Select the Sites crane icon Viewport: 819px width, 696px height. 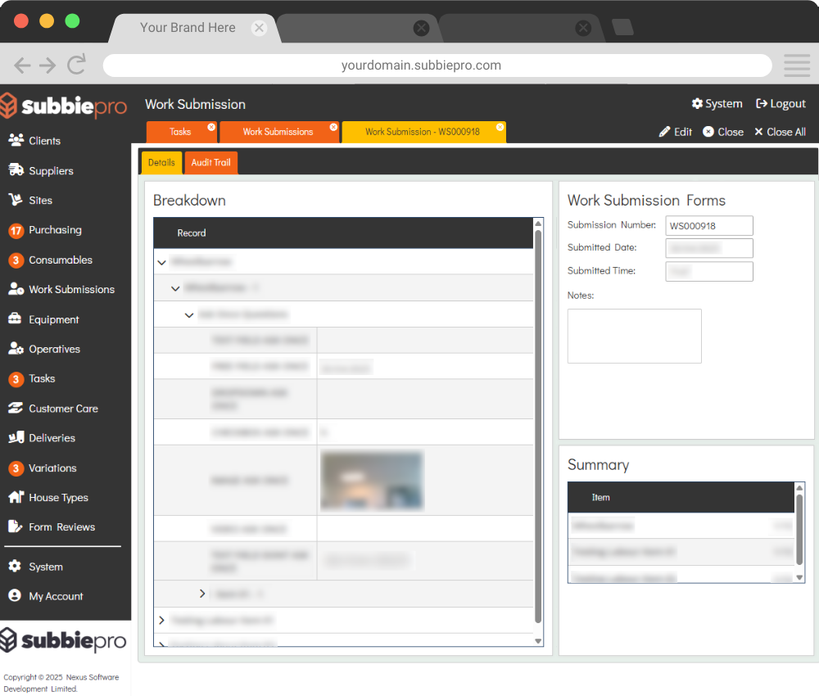(16, 200)
